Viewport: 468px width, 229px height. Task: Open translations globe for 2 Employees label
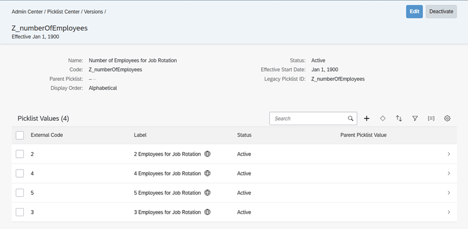(207, 154)
